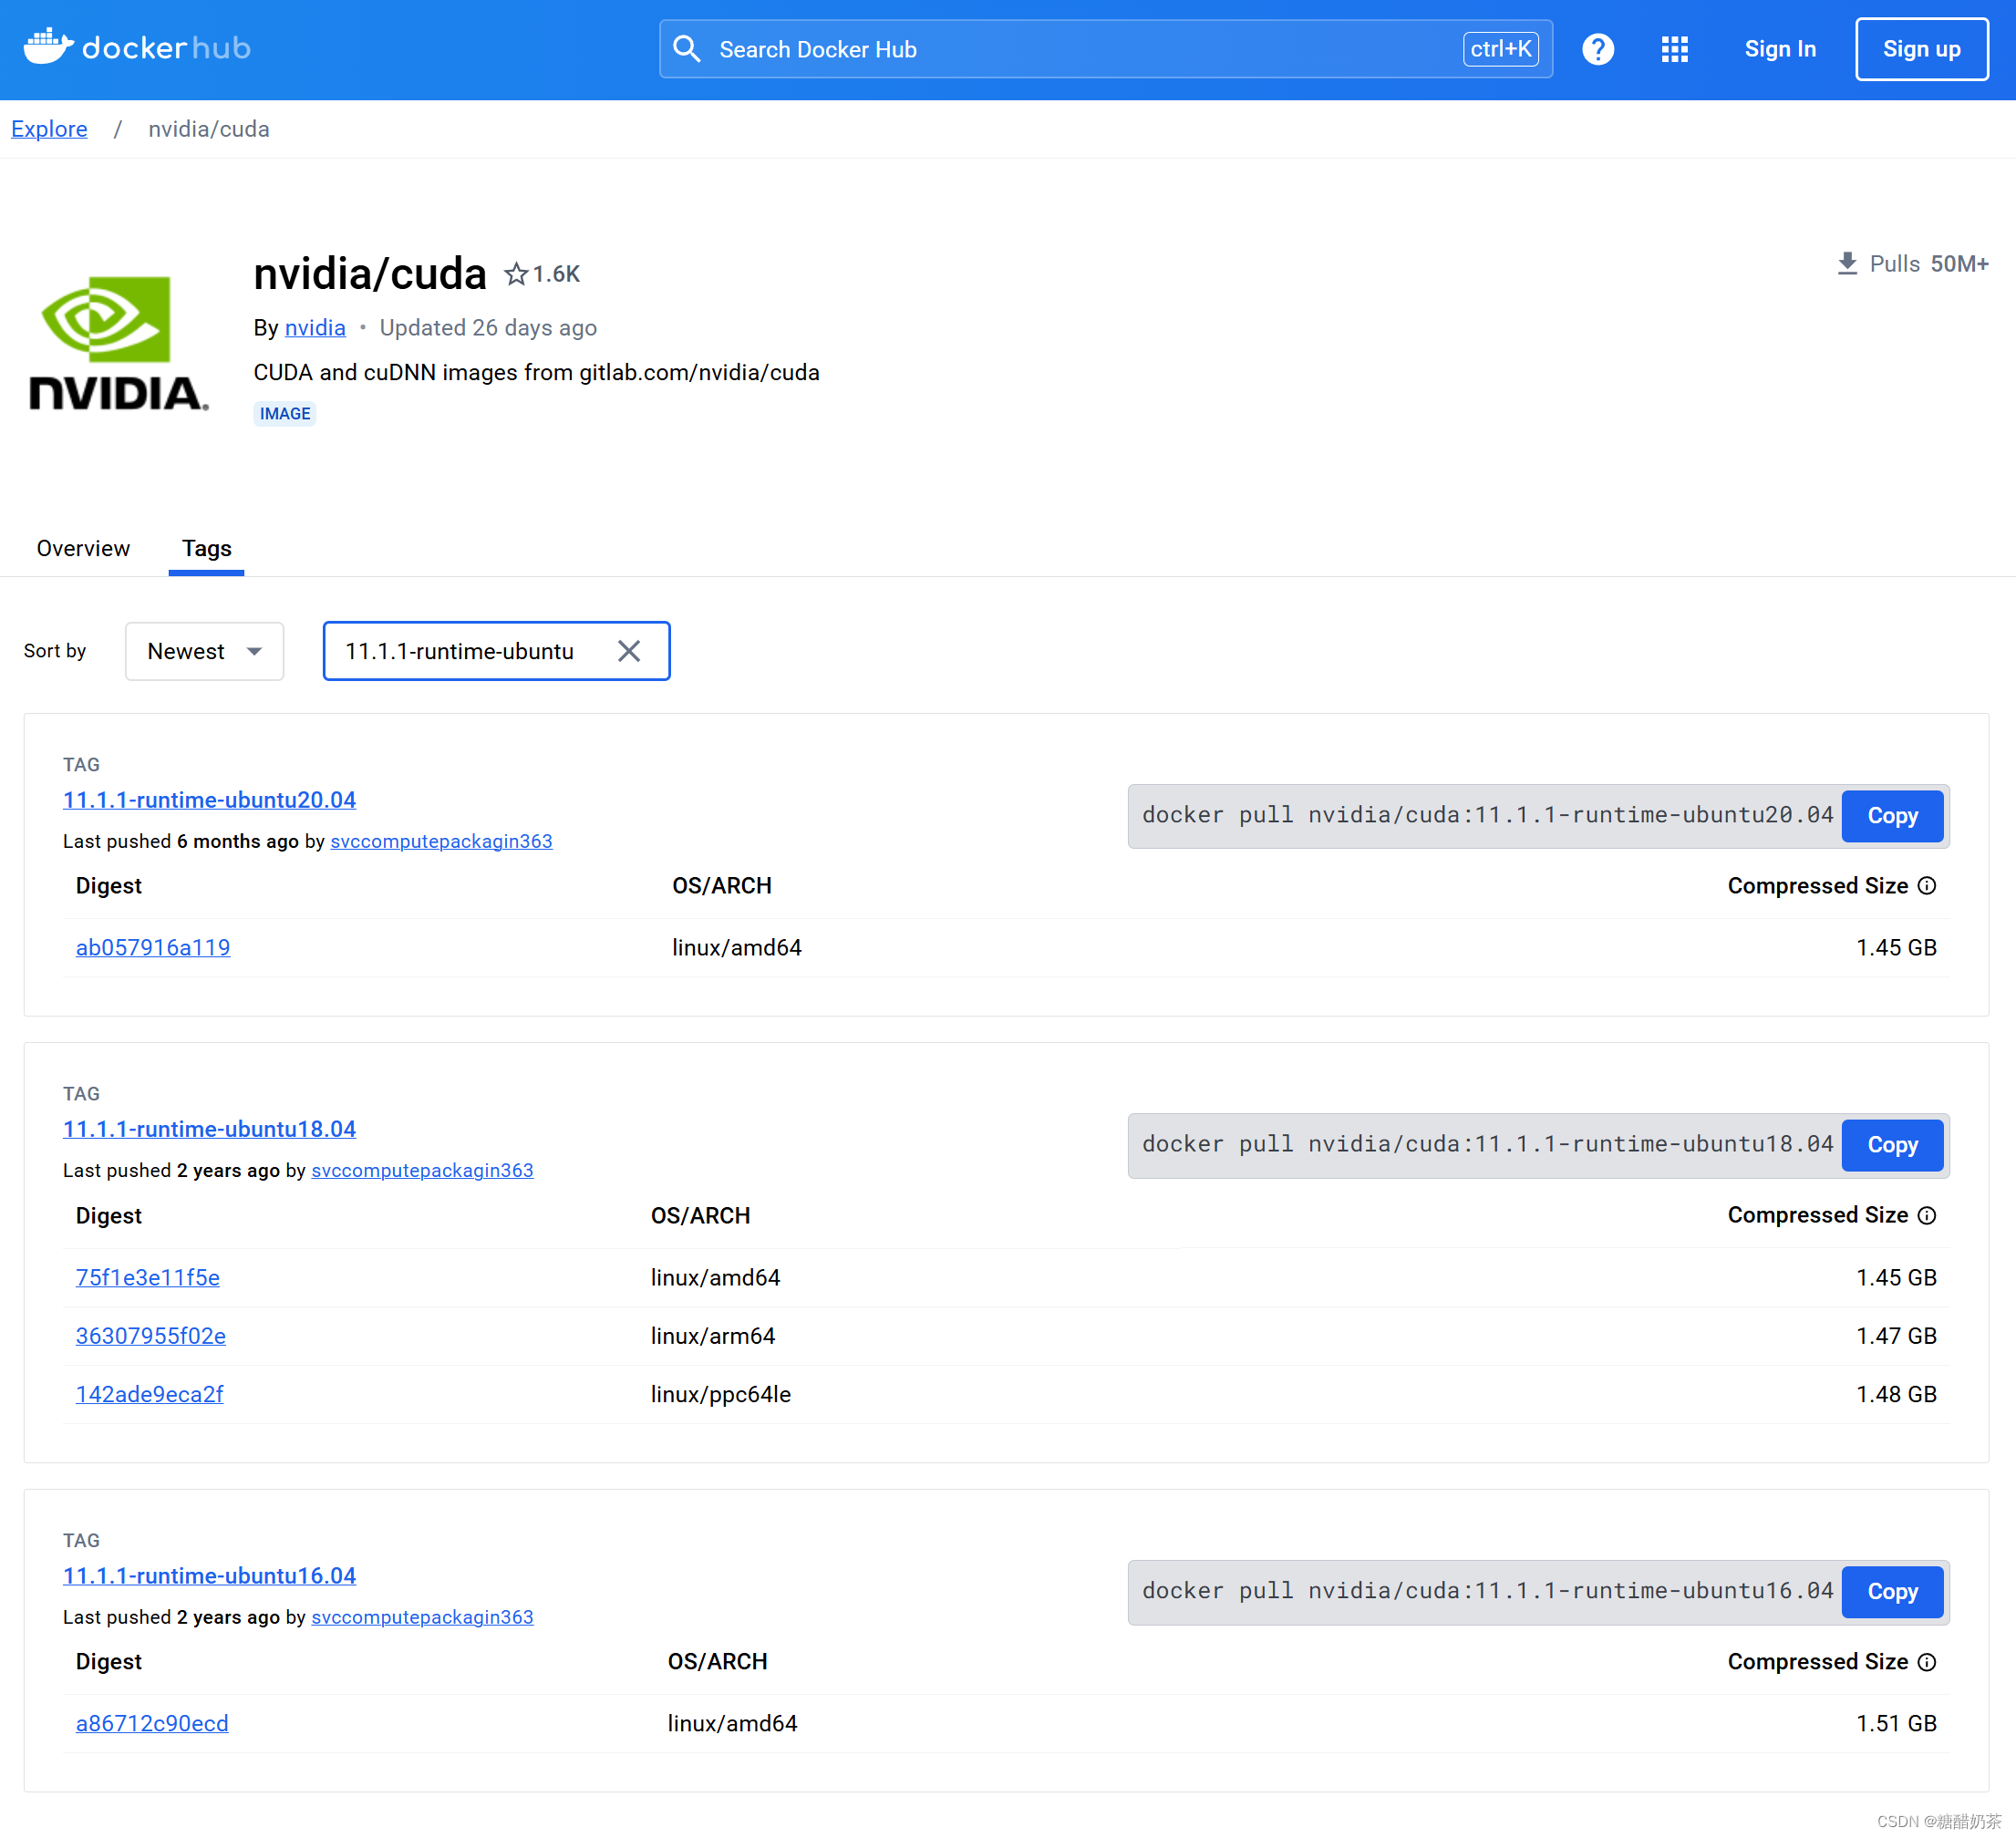Click the search magnifier icon
The image size is (2016, 1838).
687,49
